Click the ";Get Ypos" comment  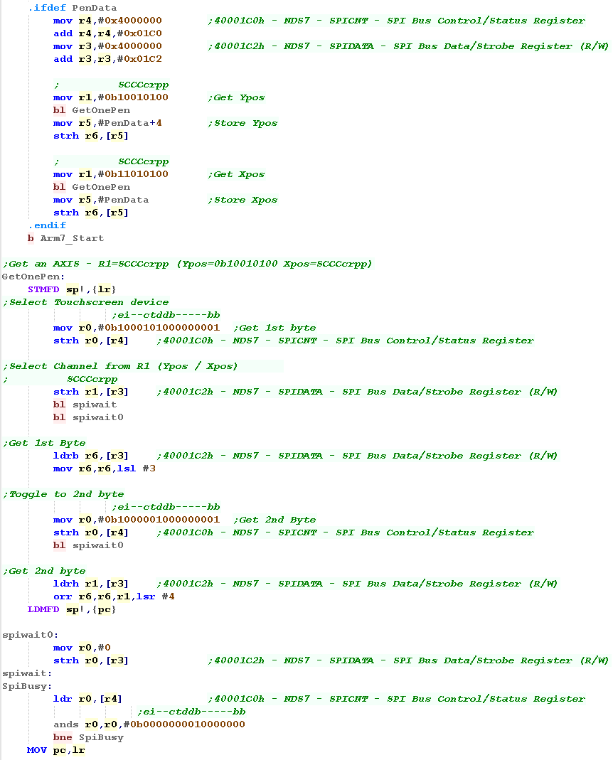[x=236, y=97]
